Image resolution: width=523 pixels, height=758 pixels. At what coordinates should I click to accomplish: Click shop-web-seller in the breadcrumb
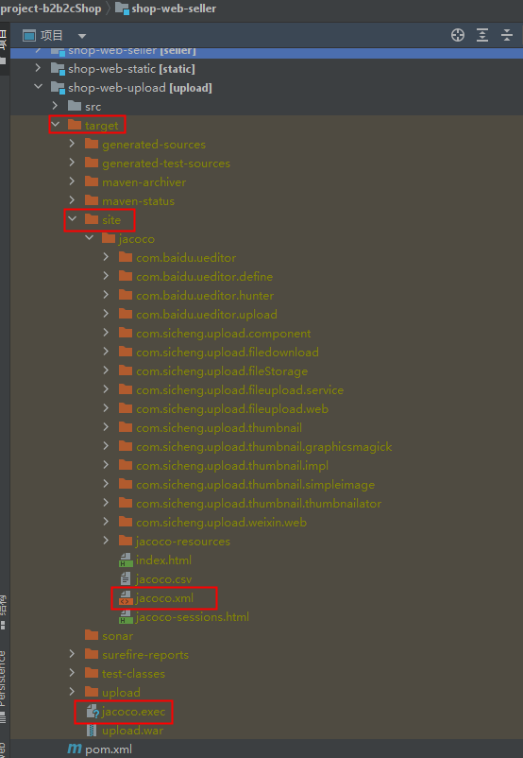pyautogui.click(x=174, y=9)
